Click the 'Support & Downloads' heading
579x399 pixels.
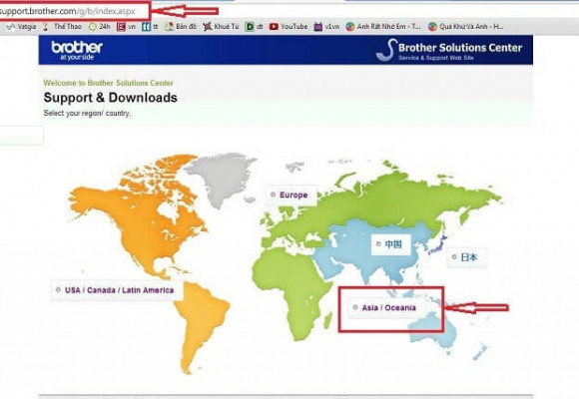pyautogui.click(x=111, y=98)
